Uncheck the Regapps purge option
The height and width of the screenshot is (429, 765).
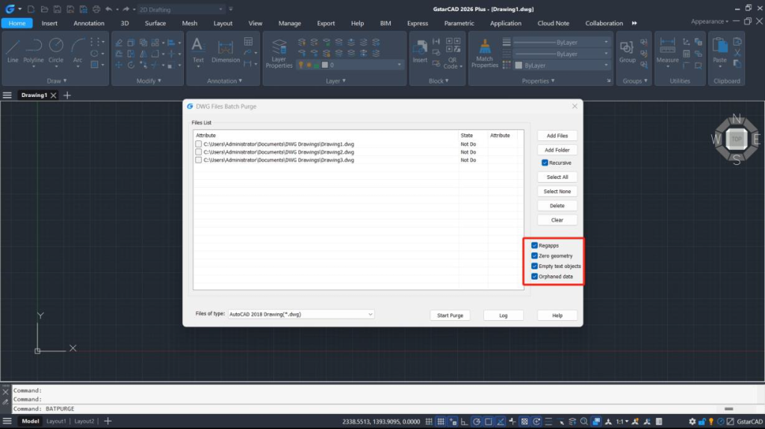click(535, 245)
